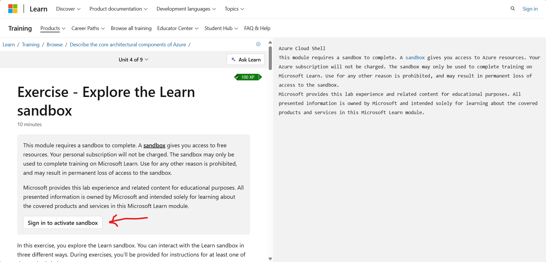Click the Sign in link
This screenshot has height=262, width=546.
[x=530, y=9]
